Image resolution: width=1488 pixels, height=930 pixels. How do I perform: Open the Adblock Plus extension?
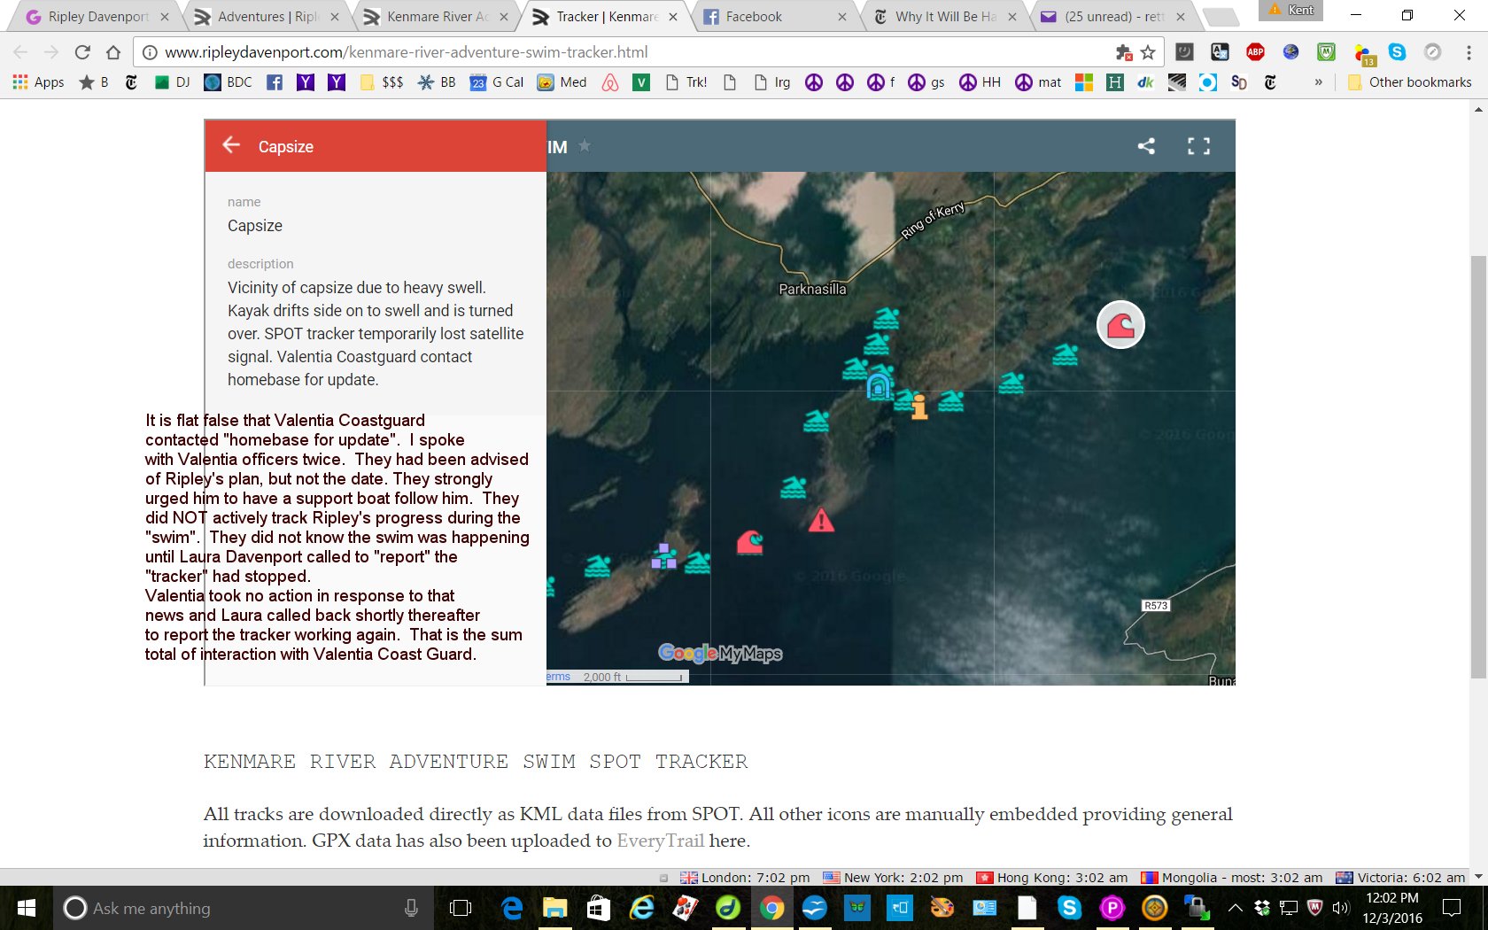pos(1255,52)
